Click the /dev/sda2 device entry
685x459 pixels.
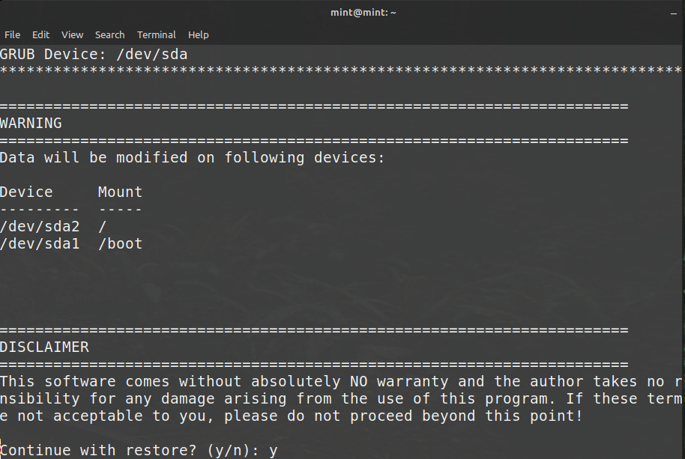point(40,226)
